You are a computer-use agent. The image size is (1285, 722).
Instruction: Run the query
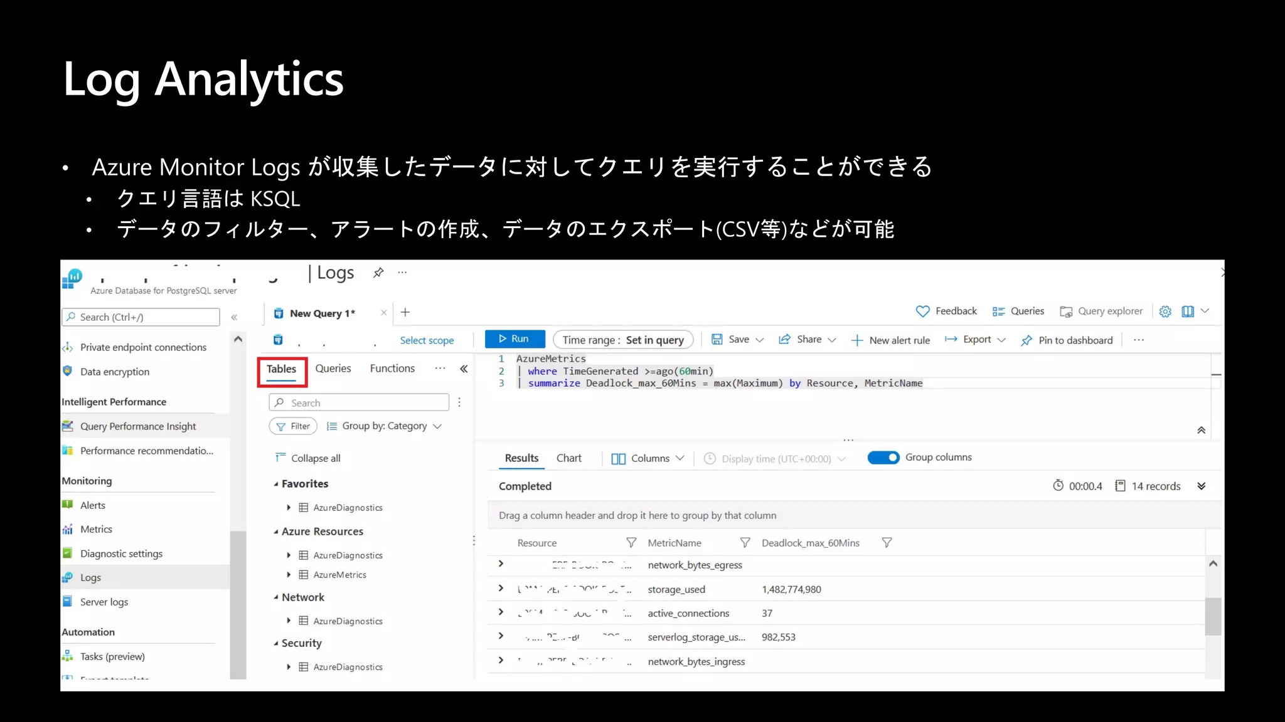click(515, 338)
